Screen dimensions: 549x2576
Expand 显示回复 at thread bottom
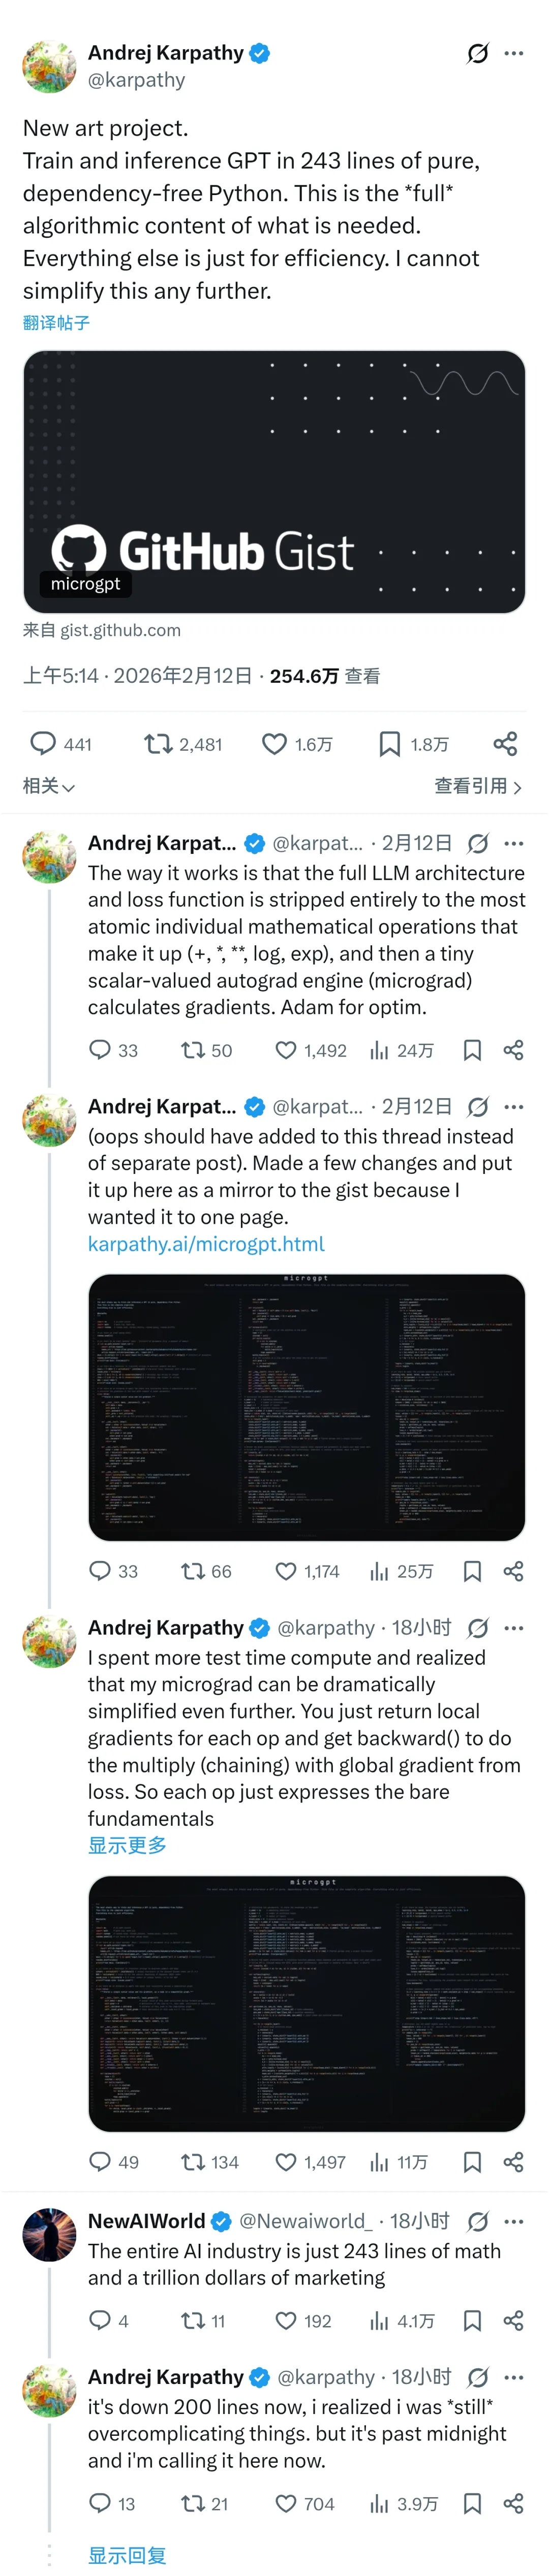click(x=127, y=2555)
